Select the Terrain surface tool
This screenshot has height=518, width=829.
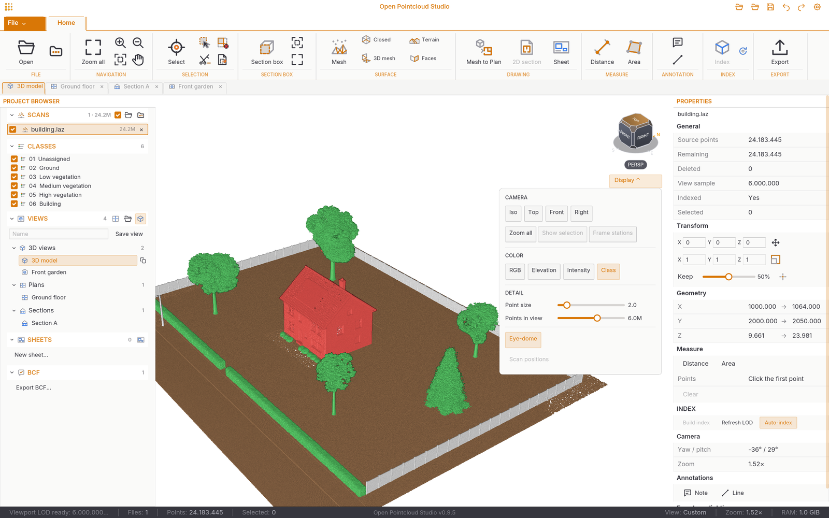pos(424,40)
